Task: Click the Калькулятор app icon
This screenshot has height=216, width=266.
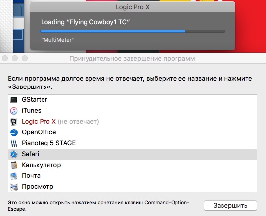Action: 14,165
